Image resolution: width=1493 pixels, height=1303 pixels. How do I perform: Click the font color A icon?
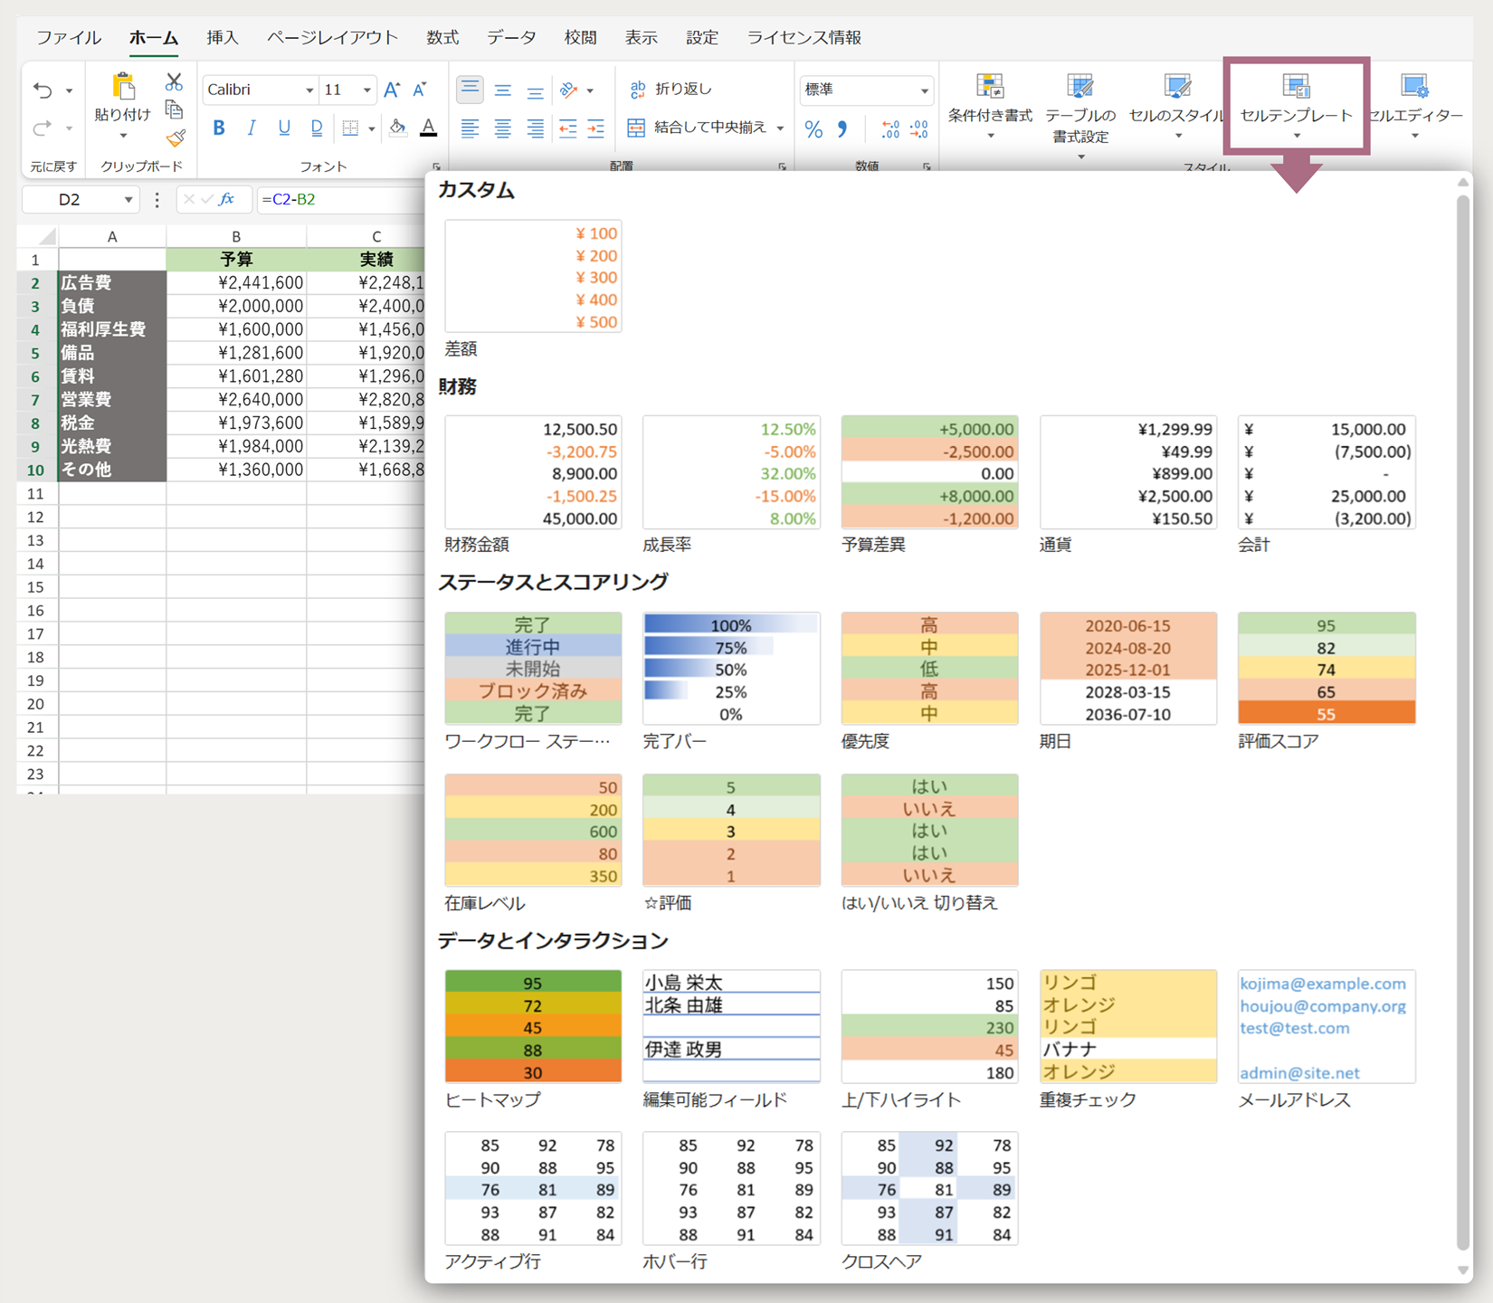pos(429,128)
